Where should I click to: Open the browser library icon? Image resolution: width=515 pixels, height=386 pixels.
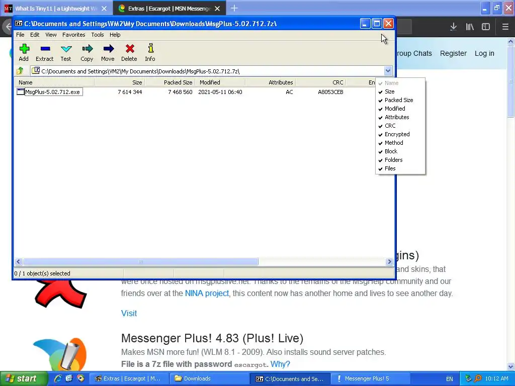coord(470,27)
